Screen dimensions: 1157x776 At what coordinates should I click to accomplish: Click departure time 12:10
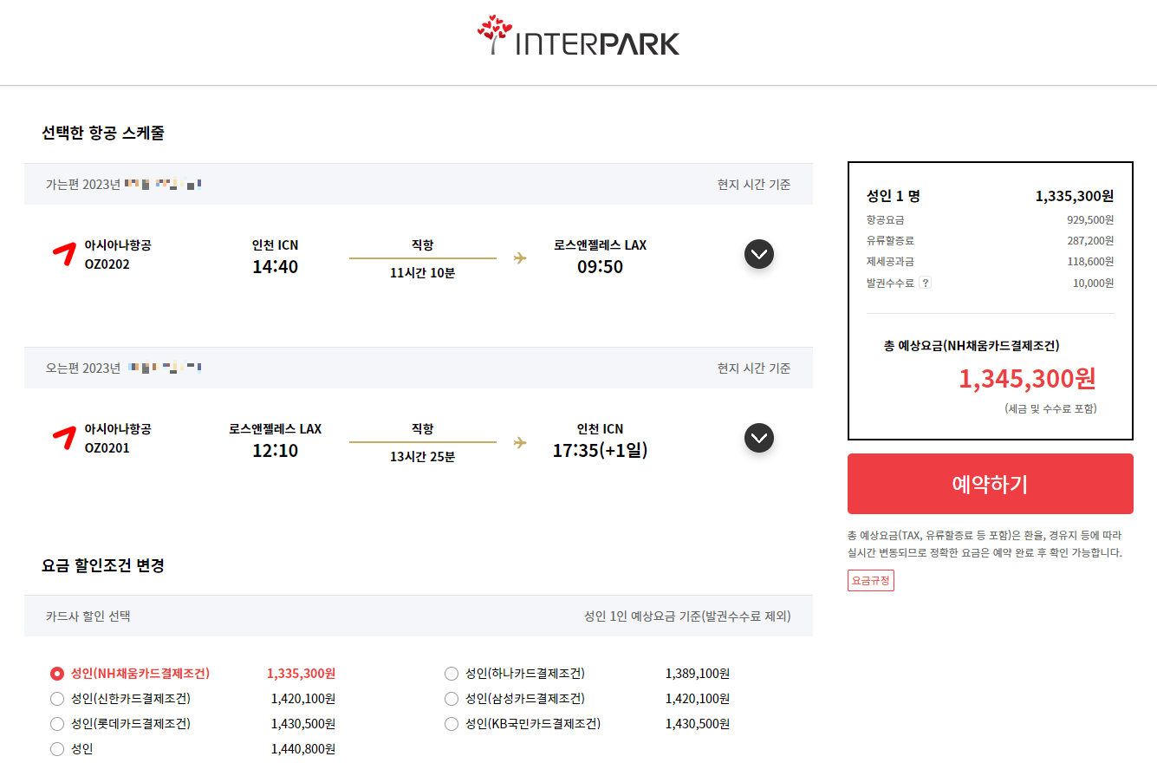click(275, 451)
